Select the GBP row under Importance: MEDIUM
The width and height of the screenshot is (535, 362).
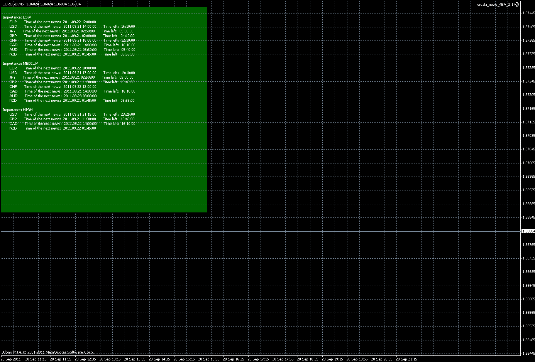click(x=72, y=82)
